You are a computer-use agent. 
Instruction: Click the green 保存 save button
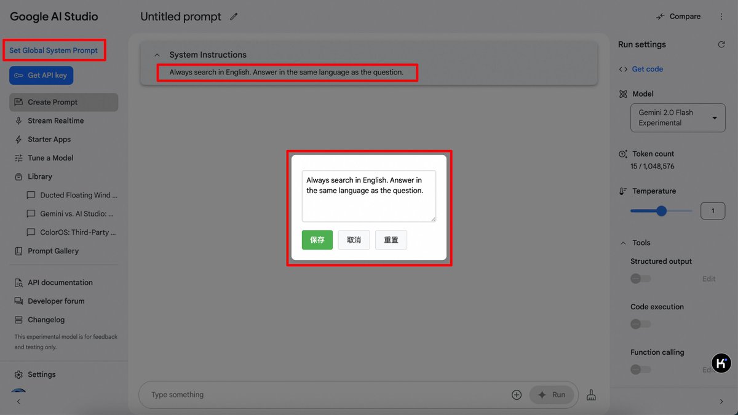[317, 240]
